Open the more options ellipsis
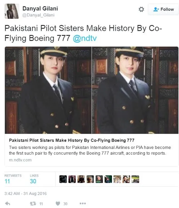Image resolution: width=179 pixels, height=208 pixels. coord(83,203)
